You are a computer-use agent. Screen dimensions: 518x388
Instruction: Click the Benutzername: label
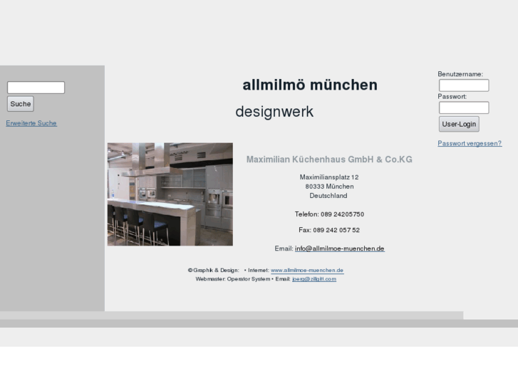pyautogui.click(x=460, y=74)
